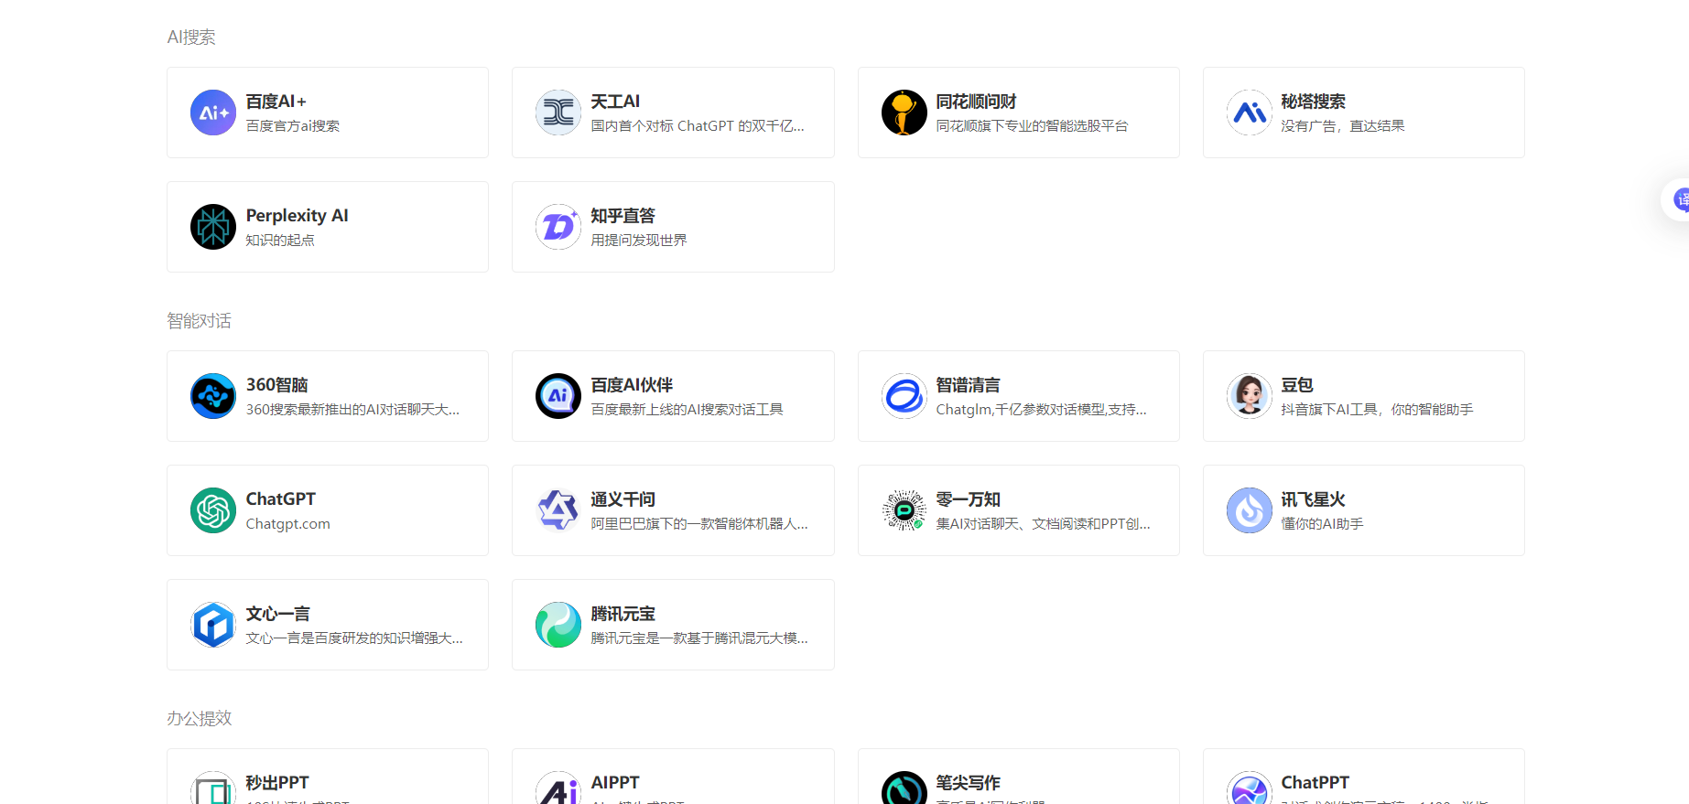Click the 百度AI+ logo icon
Image resolution: width=1689 pixels, height=804 pixels.
[213, 113]
